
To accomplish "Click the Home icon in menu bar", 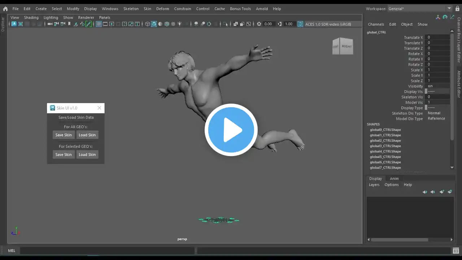I will click(5, 9).
